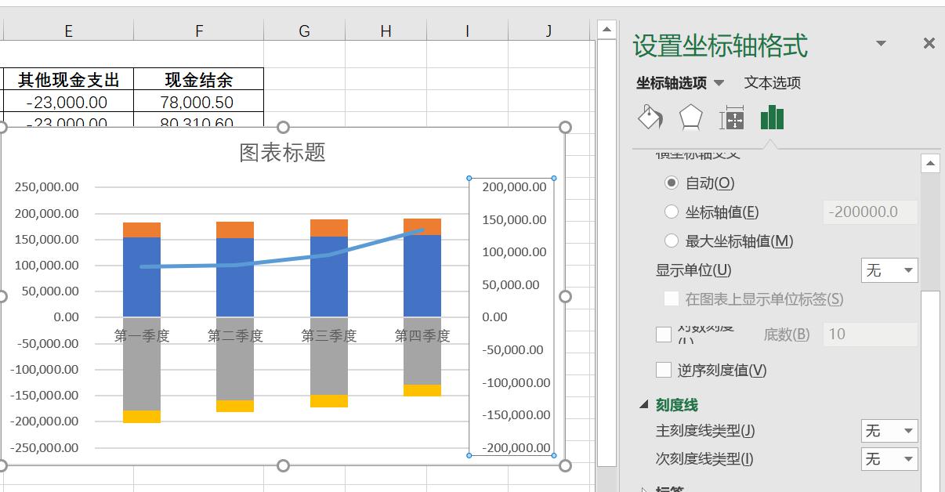Click the cell containing 78,000.50
Image resolution: width=945 pixels, height=492 pixels.
tap(199, 102)
